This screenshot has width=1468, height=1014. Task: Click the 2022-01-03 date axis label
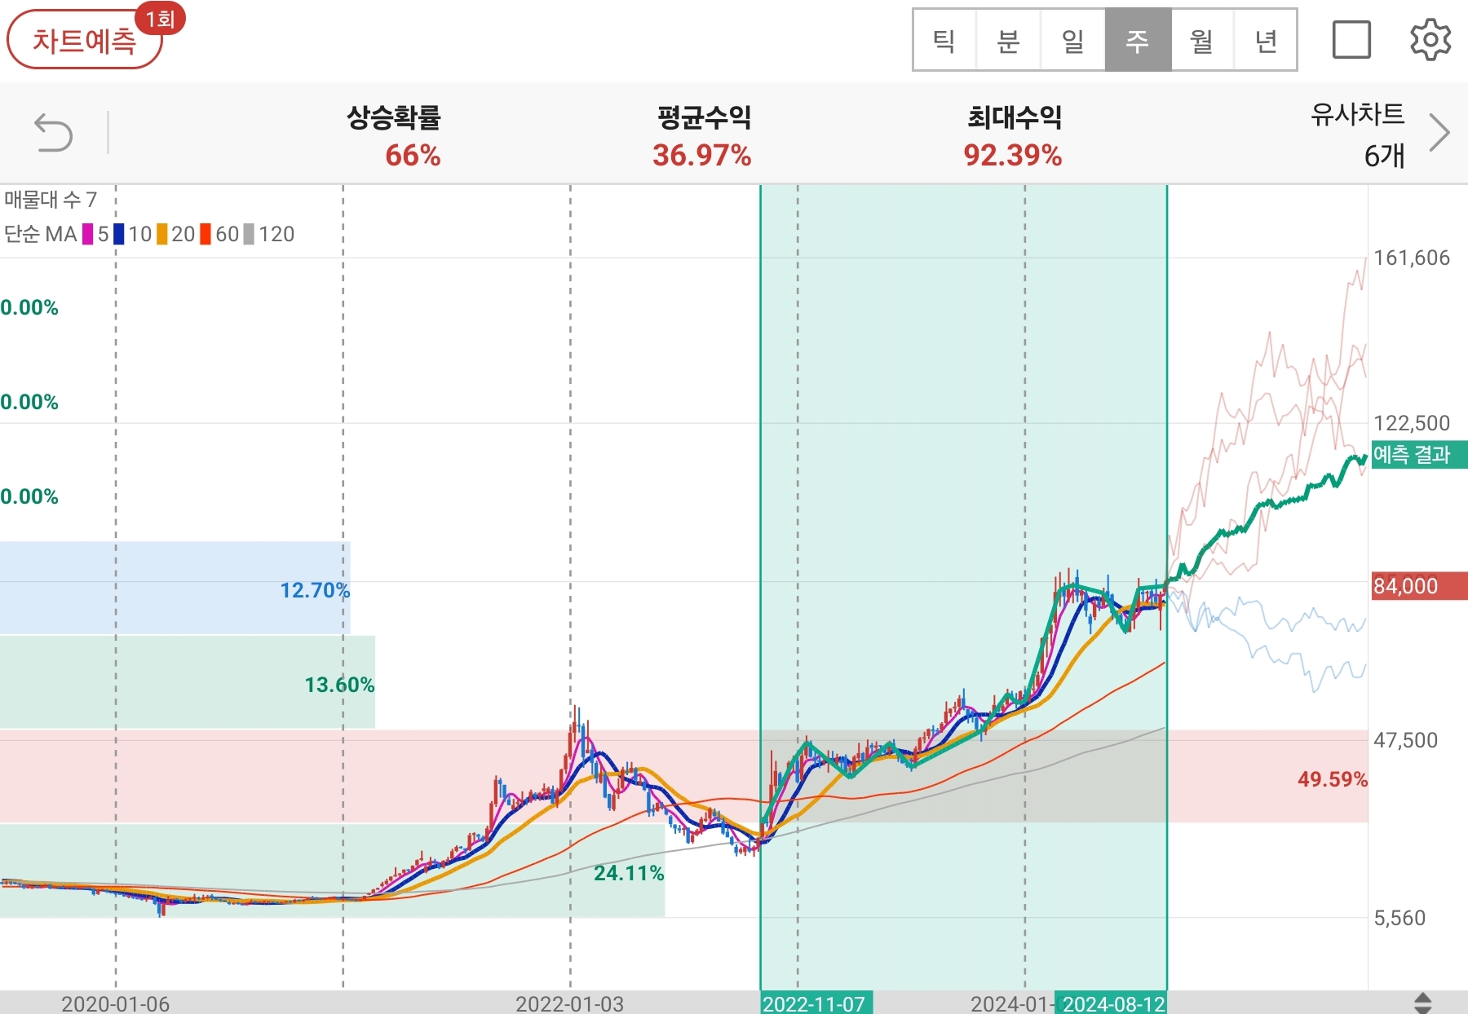pyautogui.click(x=570, y=1003)
